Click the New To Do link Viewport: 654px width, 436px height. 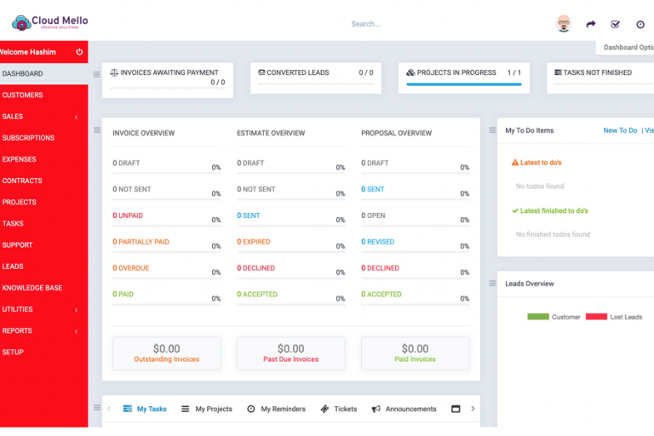click(x=620, y=130)
